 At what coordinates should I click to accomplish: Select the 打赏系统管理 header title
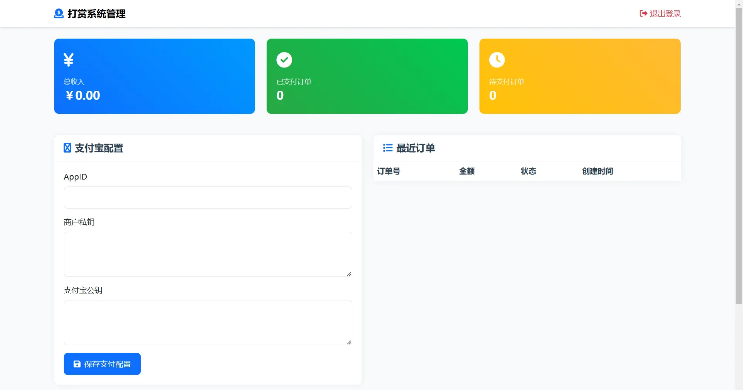96,14
